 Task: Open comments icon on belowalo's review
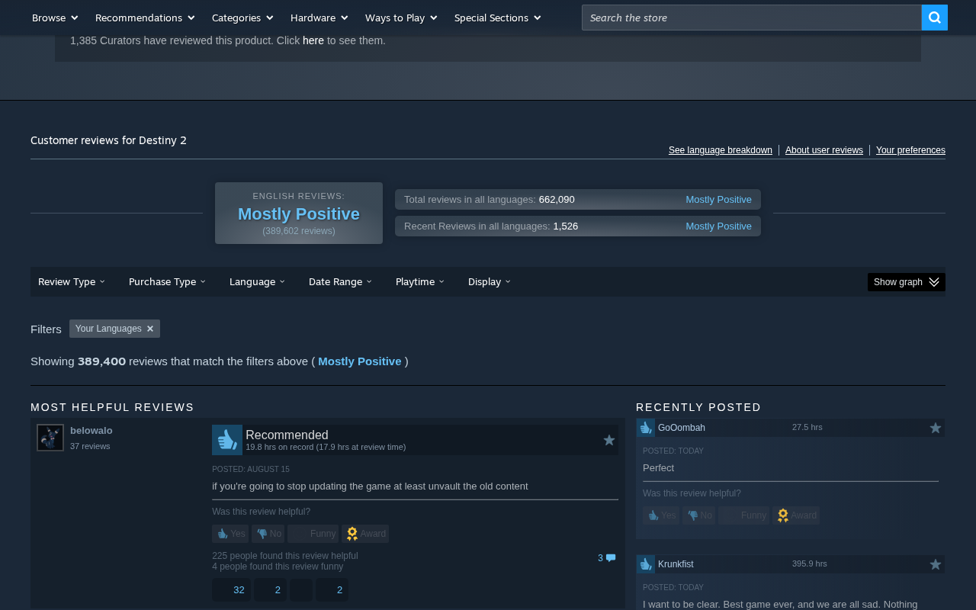coord(611,558)
